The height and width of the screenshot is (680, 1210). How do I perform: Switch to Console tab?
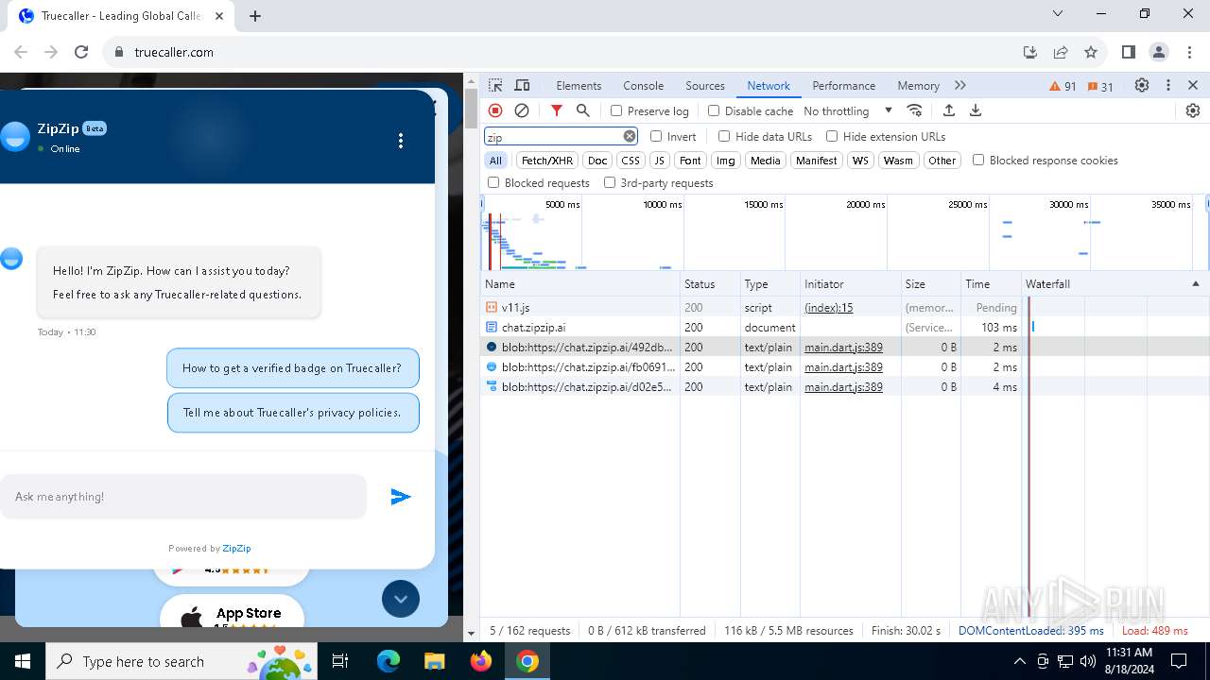click(643, 85)
